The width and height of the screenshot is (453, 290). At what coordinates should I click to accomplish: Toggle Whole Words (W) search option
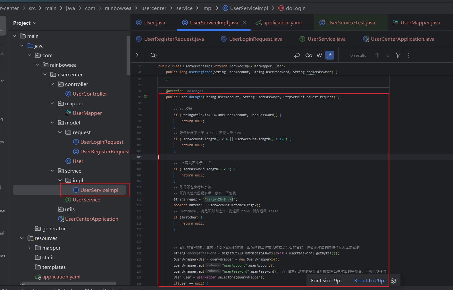[319, 55]
